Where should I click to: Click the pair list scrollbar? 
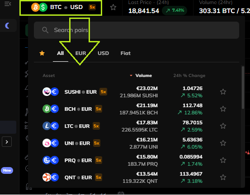(243, 87)
